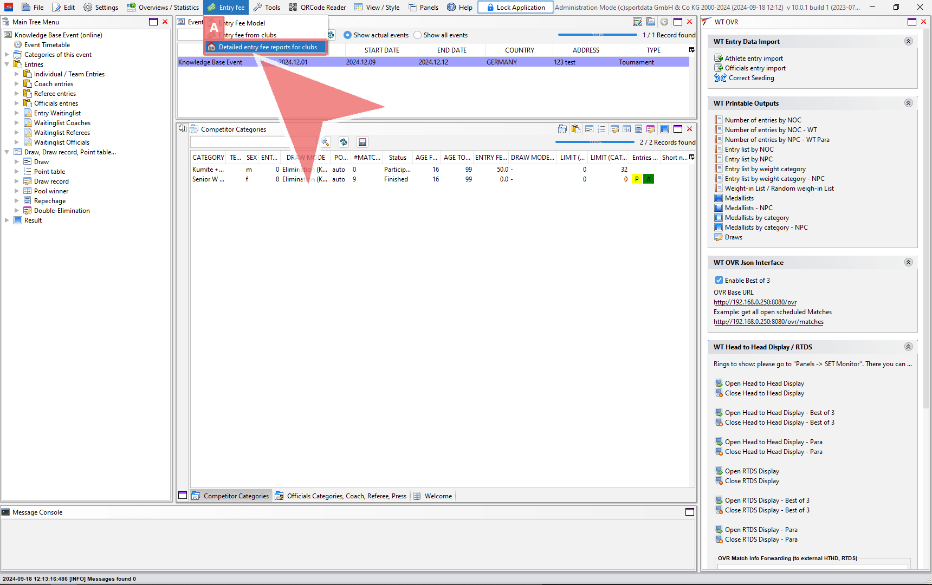Click the magnifier search icon in Competitor Categories
932x585 pixels.
325,142
